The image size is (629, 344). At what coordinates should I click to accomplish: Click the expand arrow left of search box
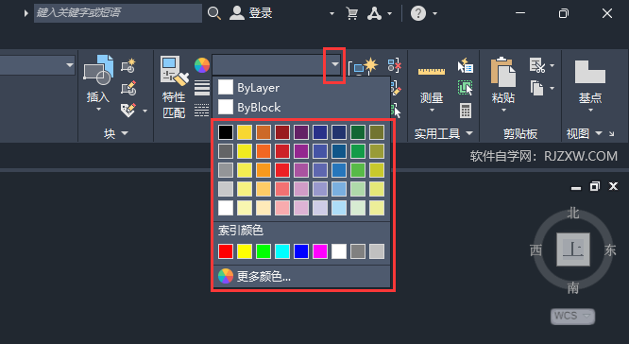[x=25, y=13]
